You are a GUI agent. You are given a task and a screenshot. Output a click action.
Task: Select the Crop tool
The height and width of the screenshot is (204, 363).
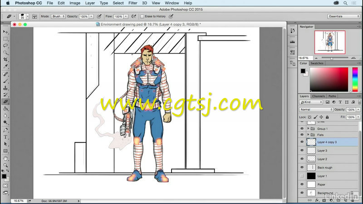click(x=5, y=59)
